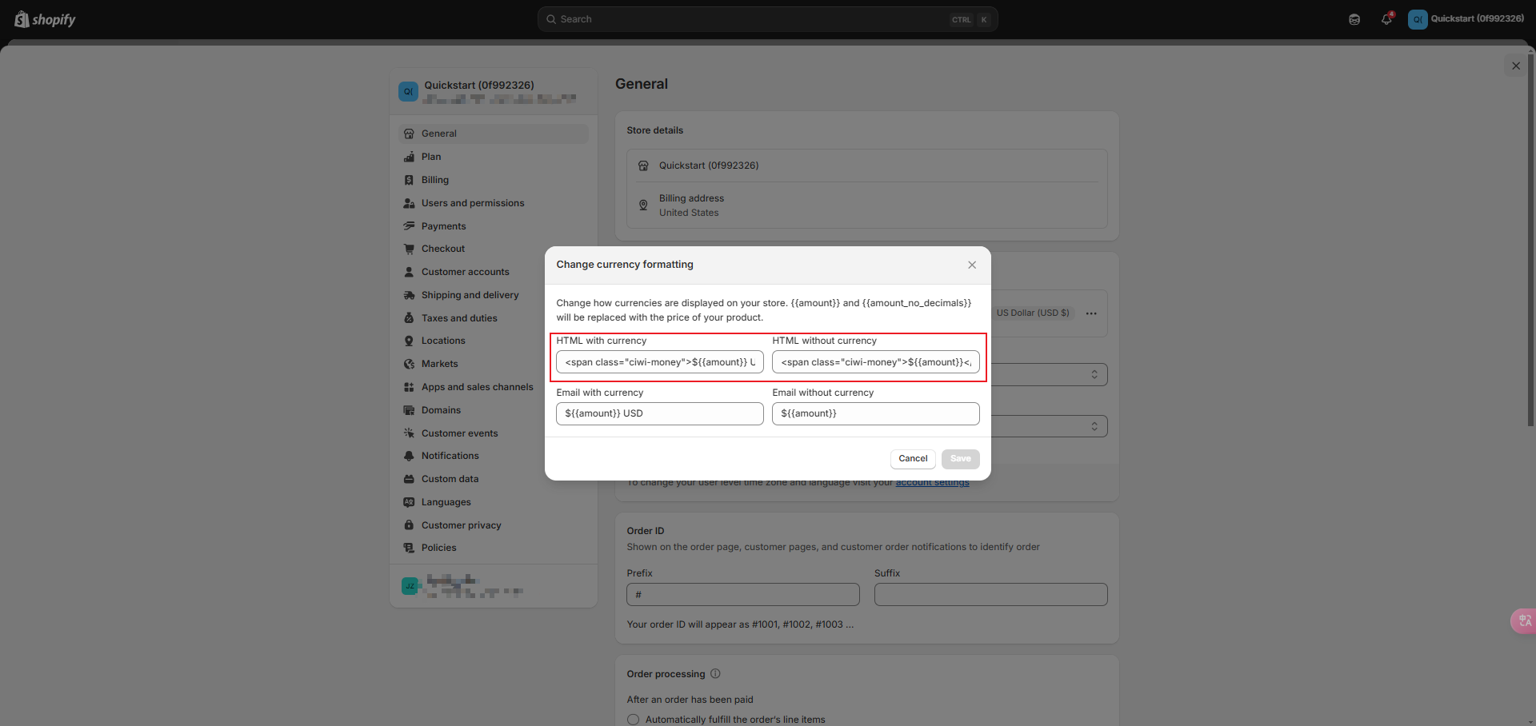Click the Order processing info icon
Screen dimensions: 1536x726
click(715, 674)
